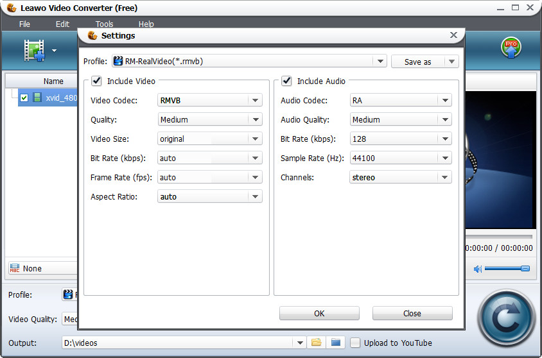Maximize the Leawo main window
The width and height of the screenshot is (542, 358).
(515, 7)
